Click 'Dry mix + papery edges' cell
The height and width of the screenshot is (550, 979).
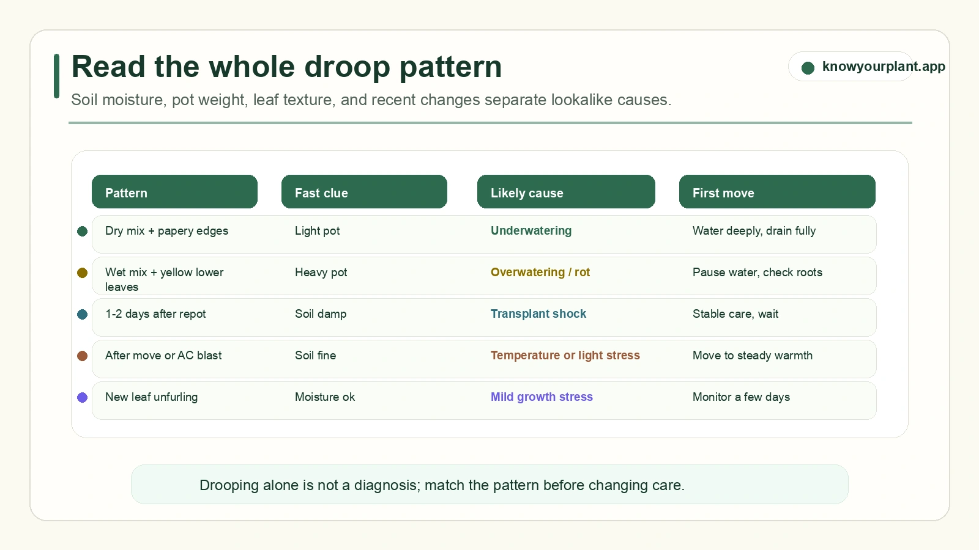[x=166, y=231]
